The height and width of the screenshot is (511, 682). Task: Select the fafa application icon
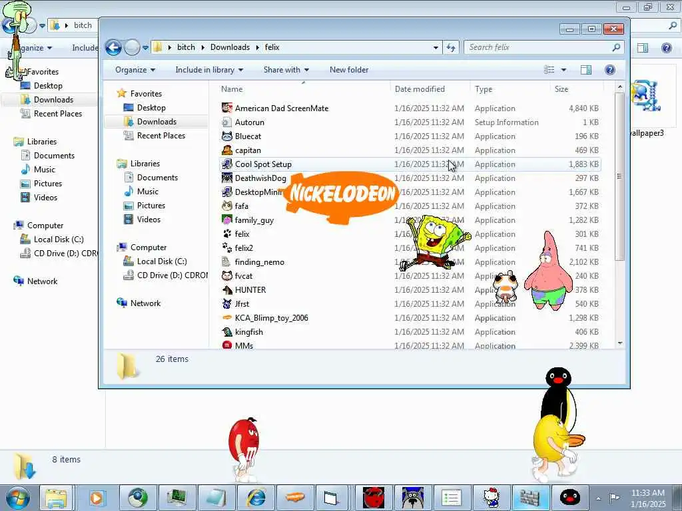[x=226, y=206]
